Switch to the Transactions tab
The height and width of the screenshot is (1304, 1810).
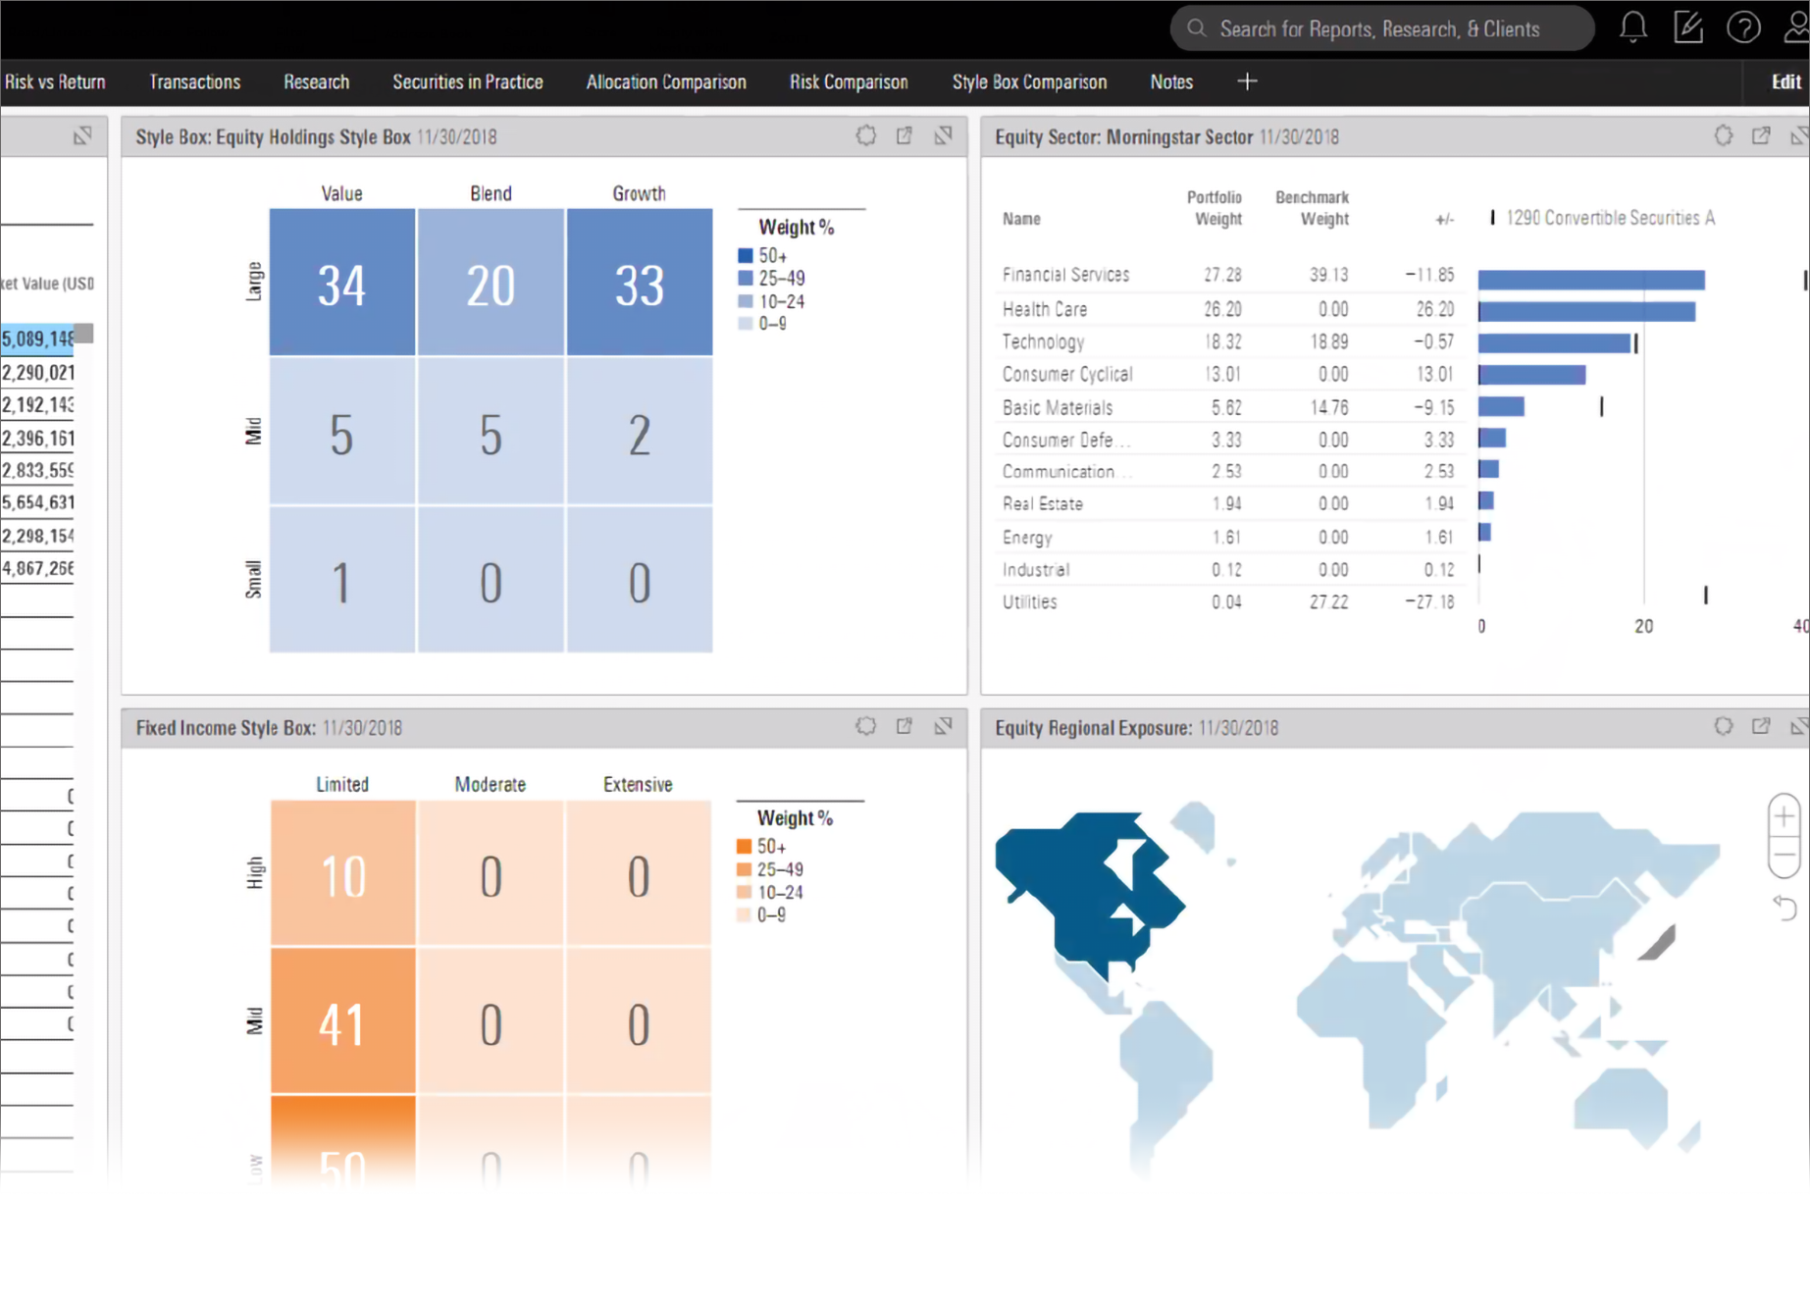coord(194,82)
